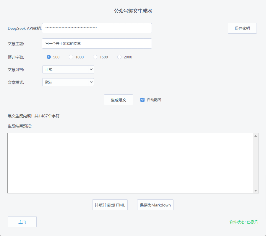Select the 1000 word count option
This screenshot has height=236, width=266.
pyautogui.click(x=71, y=57)
